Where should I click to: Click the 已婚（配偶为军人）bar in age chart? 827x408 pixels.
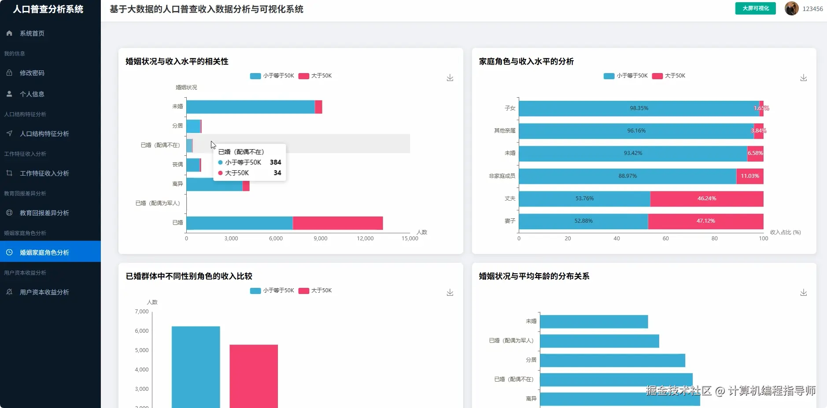point(600,341)
